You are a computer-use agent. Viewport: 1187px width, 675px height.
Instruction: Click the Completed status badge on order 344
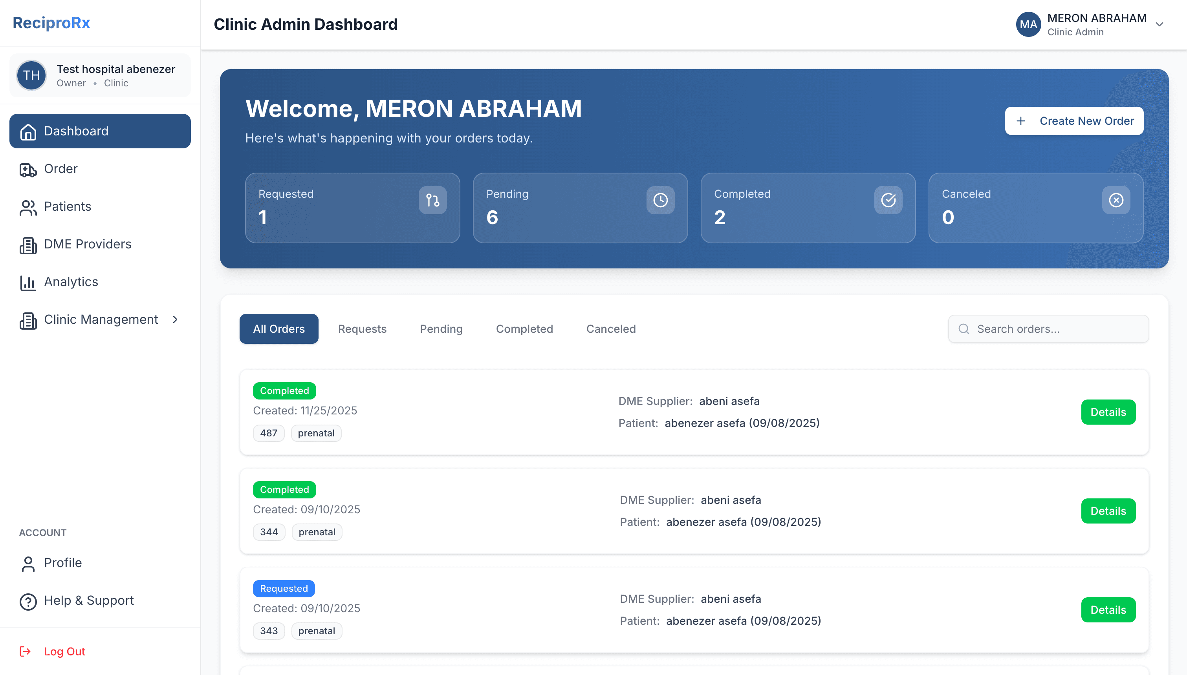pyautogui.click(x=284, y=489)
